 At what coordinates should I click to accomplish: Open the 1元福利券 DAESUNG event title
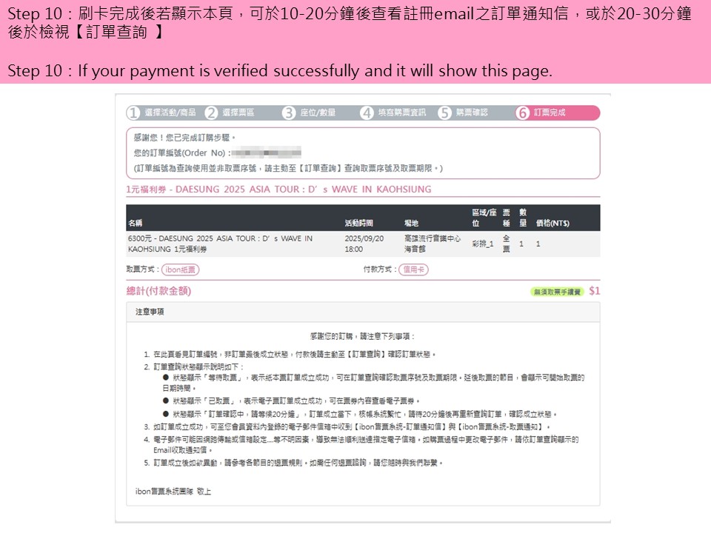[x=278, y=190]
